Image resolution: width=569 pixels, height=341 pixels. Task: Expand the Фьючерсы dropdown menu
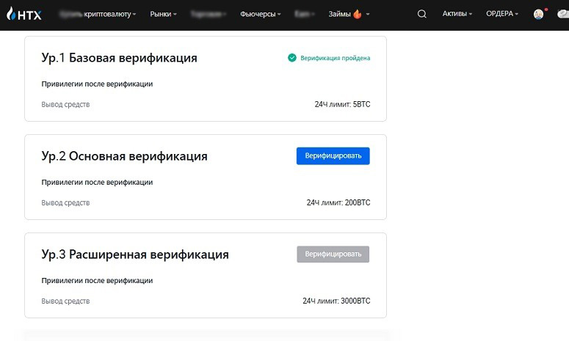(260, 14)
